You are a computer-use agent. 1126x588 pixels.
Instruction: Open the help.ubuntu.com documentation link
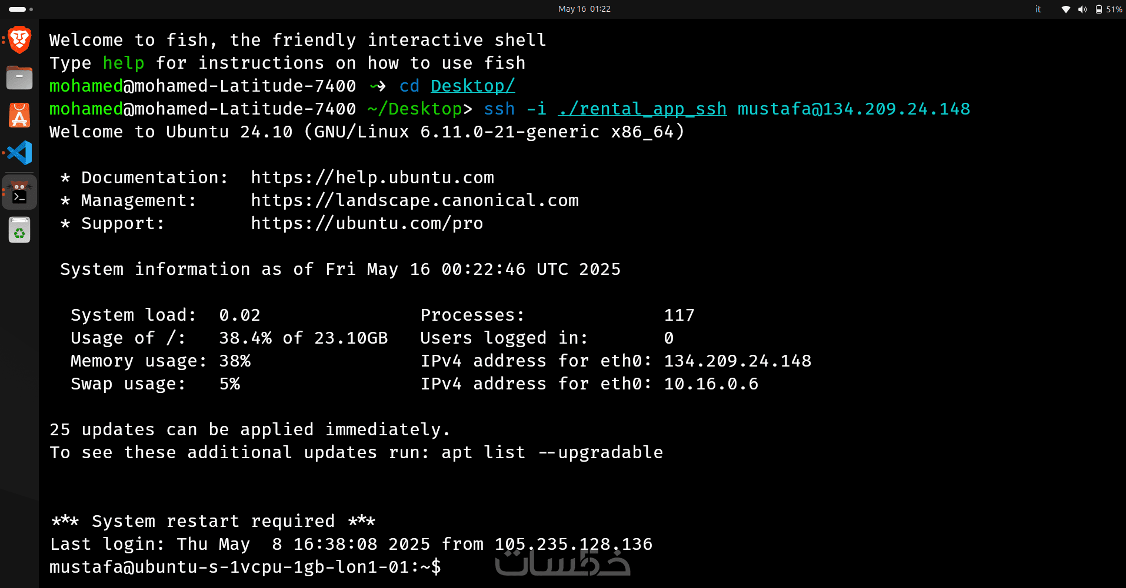click(x=372, y=177)
